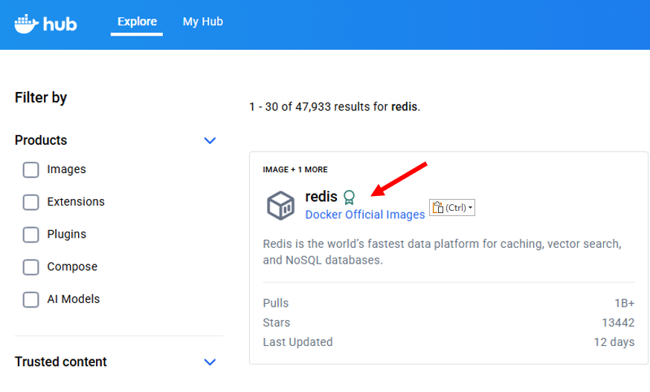Click the Pulls label in the redis card

point(276,303)
